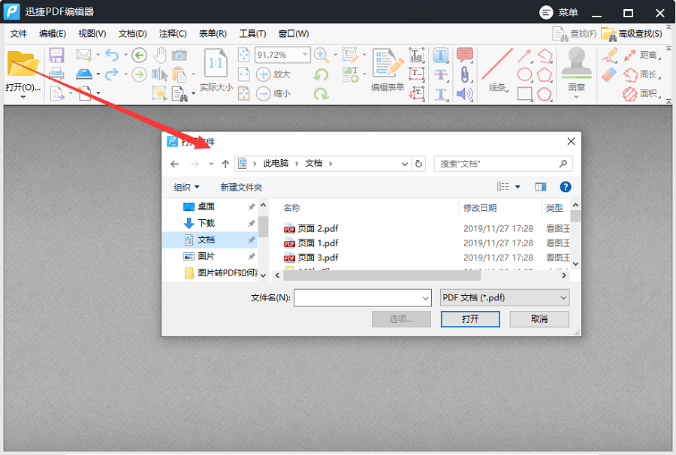Image resolution: width=676 pixels, height=455 pixels.
Task: Click the 搜索"文档" search box
Action: coord(503,164)
